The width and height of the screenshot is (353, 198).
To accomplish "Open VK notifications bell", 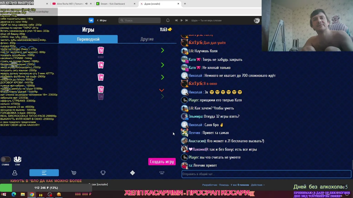I will click(x=168, y=20).
